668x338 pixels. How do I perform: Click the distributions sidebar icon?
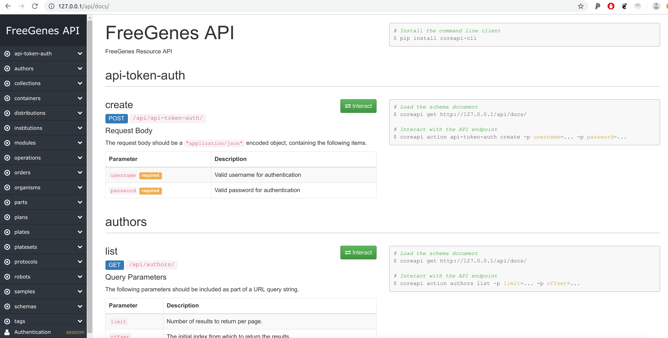tap(7, 113)
